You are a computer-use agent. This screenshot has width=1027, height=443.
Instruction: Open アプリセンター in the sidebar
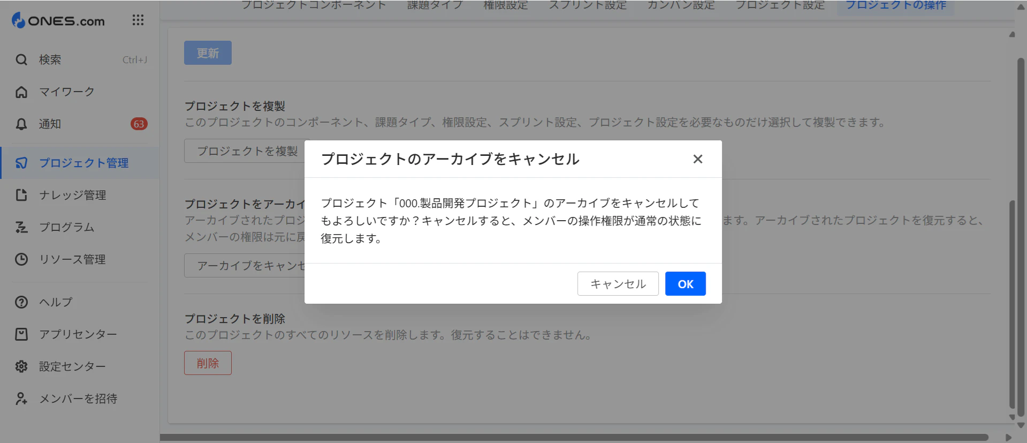(80, 334)
